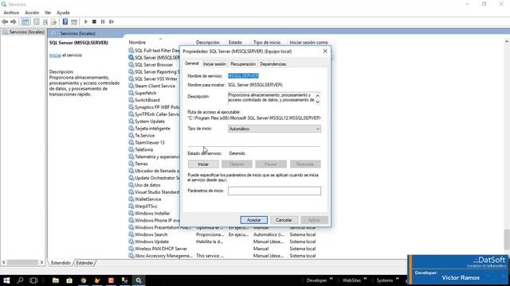
Task: Open the Store icon on the taskbar
Action: (x=69, y=280)
